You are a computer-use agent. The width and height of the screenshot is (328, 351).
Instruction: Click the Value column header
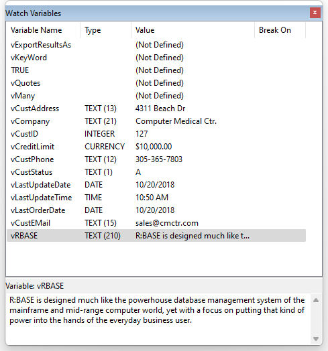click(193, 30)
